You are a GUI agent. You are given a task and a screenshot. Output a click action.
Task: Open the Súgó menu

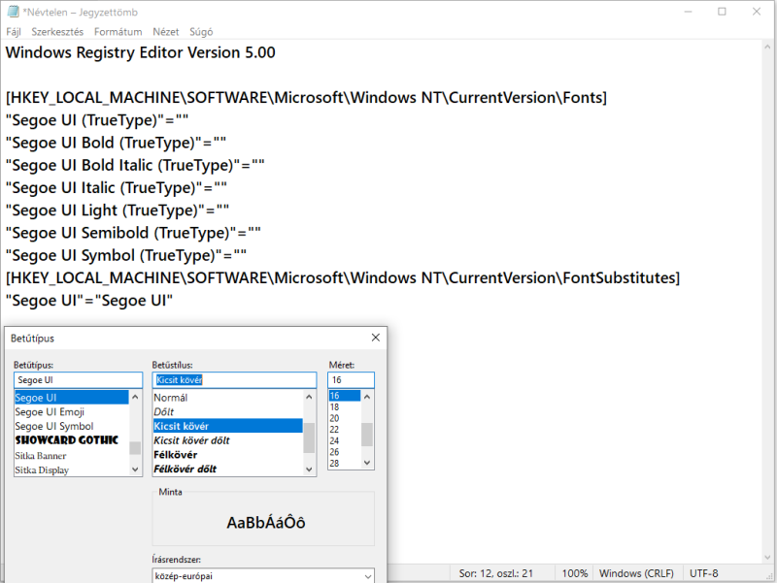pyautogui.click(x=201, y=32)
